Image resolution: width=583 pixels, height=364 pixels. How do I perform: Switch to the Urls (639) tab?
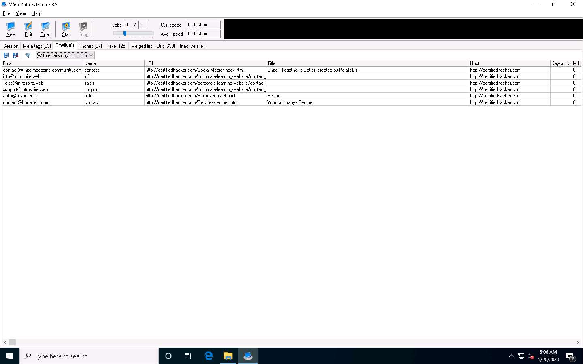pyautogui.click(x=166, y=46)
